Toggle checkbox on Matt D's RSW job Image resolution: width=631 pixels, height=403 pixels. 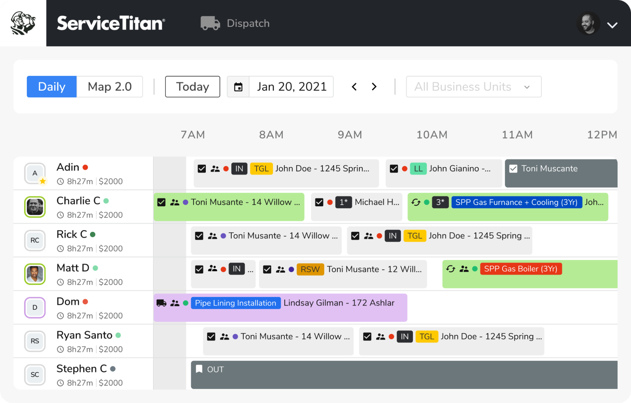tap(267, 269)
